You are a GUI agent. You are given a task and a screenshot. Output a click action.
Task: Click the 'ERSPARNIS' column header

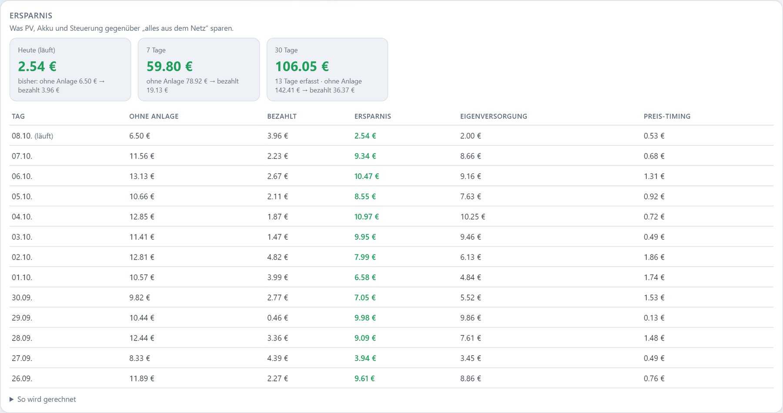coord(373,116)
